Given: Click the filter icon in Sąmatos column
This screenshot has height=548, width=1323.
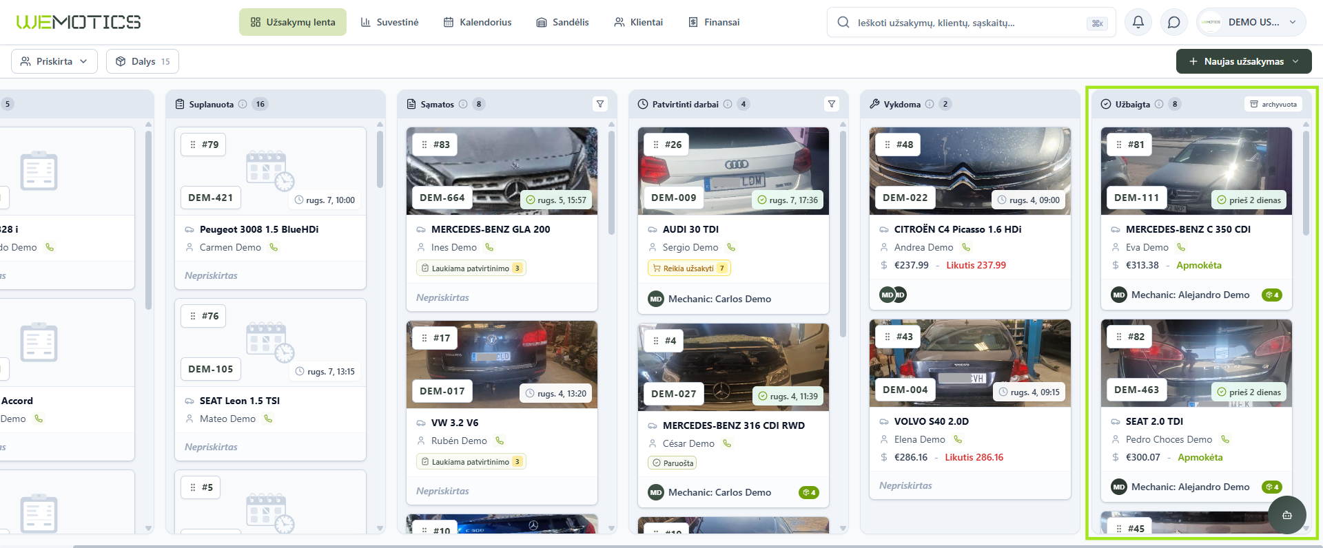Looking at the screenshot, I should coord(600,104).
